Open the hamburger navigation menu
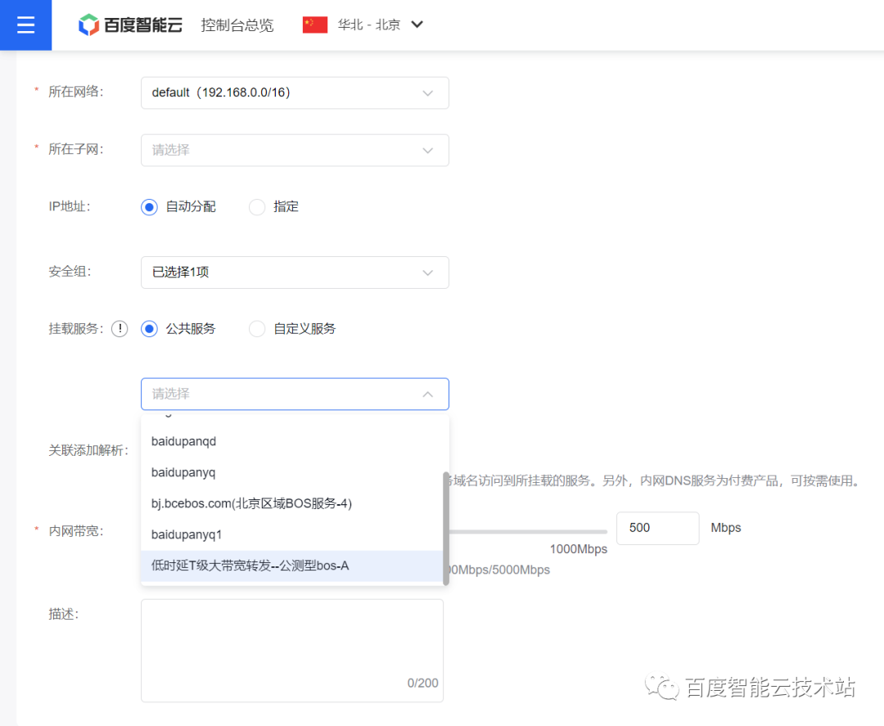The width and height of the screenshot is (884, 726). pyautogui.click(x=25, y=25)
